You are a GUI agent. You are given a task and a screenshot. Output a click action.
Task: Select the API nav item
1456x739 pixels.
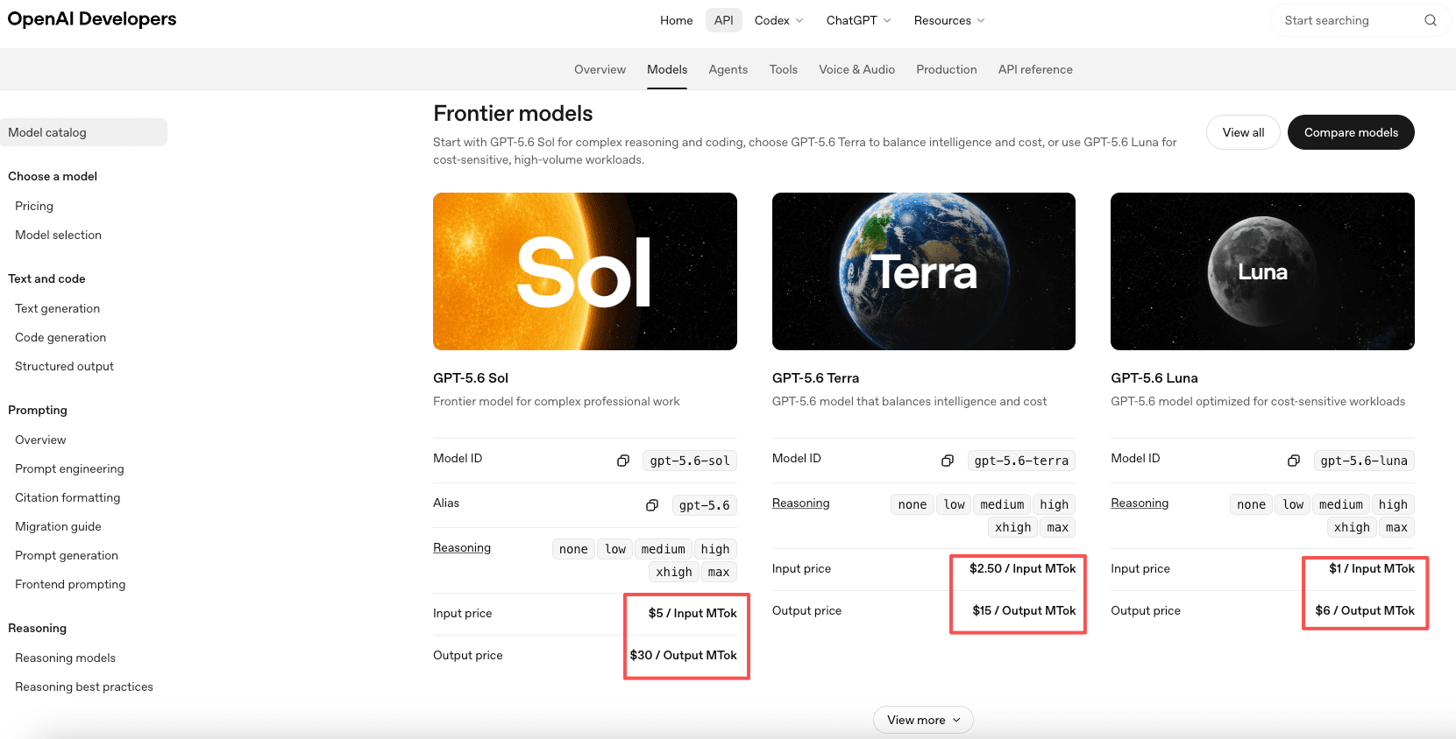point(723,20)
